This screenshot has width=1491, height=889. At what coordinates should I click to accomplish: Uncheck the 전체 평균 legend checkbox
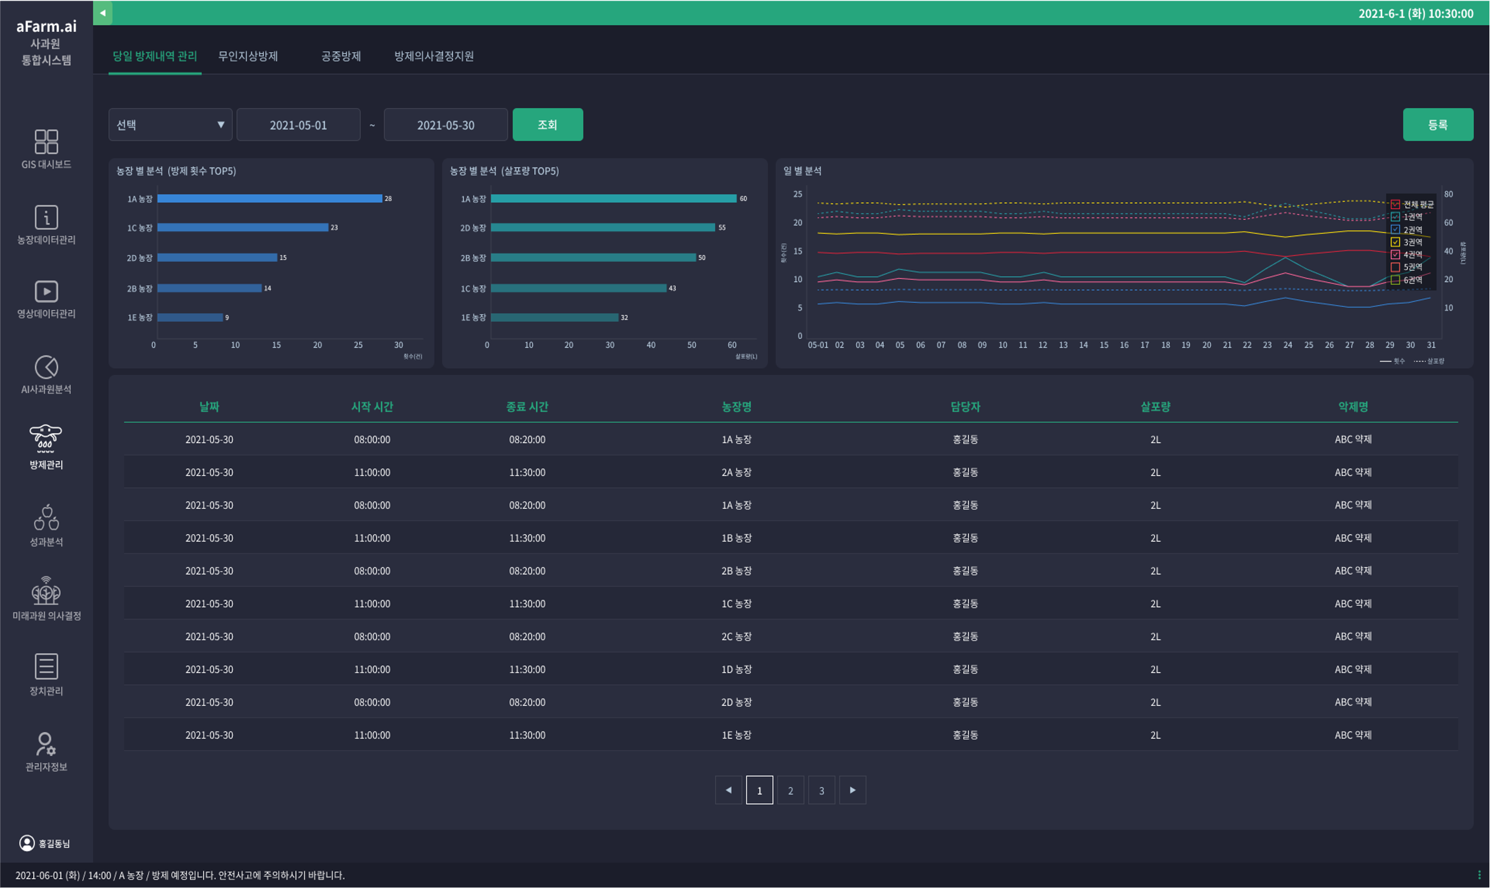pyautogui.click(x=1395, y=204)
